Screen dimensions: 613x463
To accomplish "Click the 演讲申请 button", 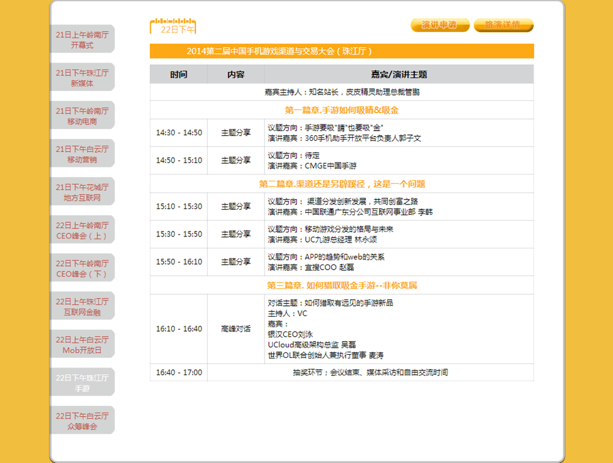I will [440, 25].
